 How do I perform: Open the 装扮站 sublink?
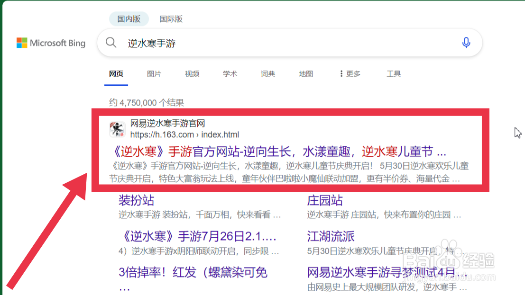click(136, 200)
